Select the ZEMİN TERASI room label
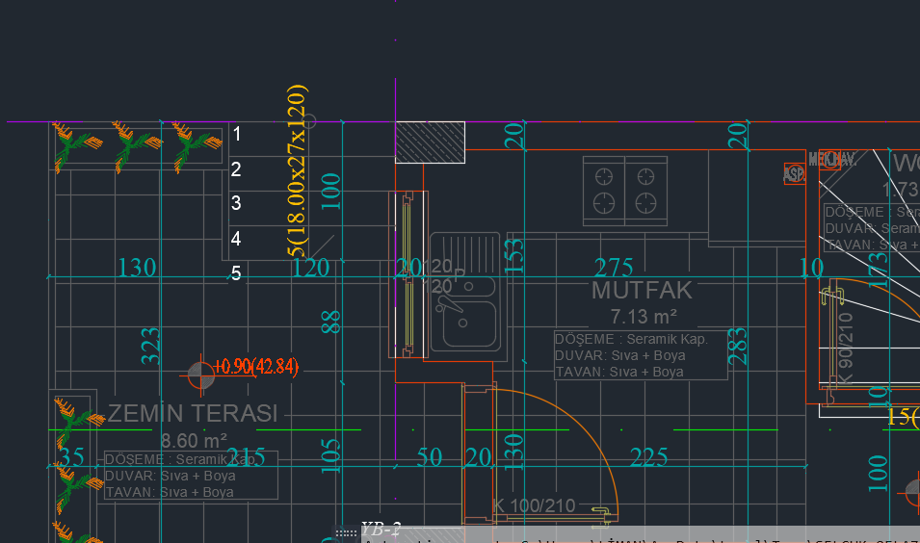 coord(193,413)
